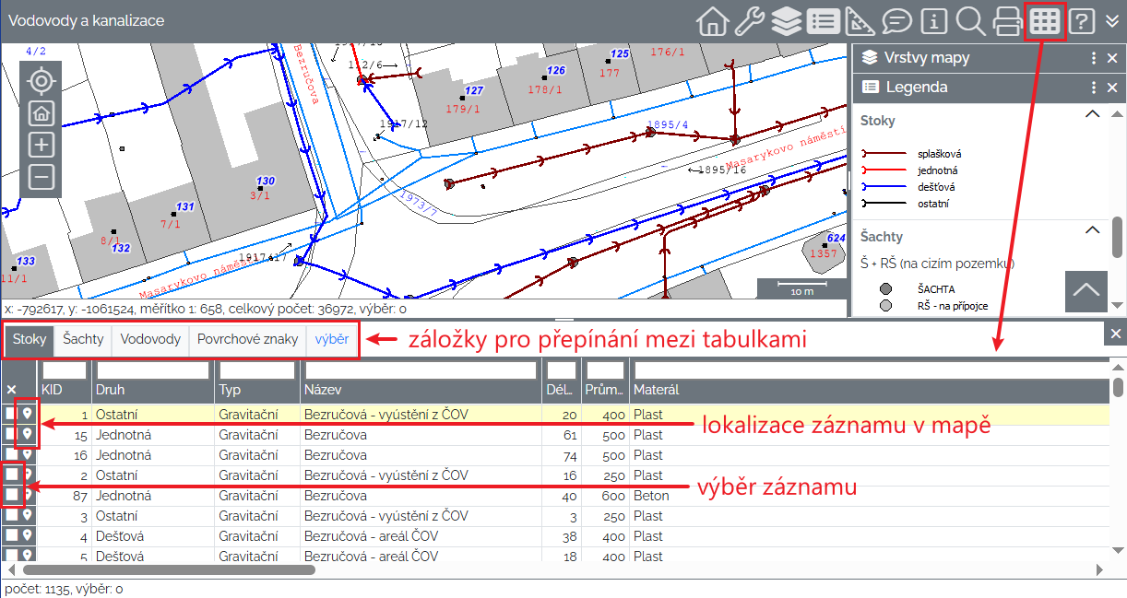Open the wrench tools icon
The height and width of the screenshot is (598, 1127).
pos(749,21)
